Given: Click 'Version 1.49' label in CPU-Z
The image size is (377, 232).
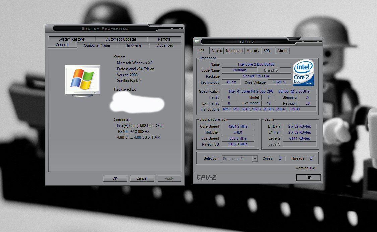Looking at the screenshot, I should tap(306, 168).
